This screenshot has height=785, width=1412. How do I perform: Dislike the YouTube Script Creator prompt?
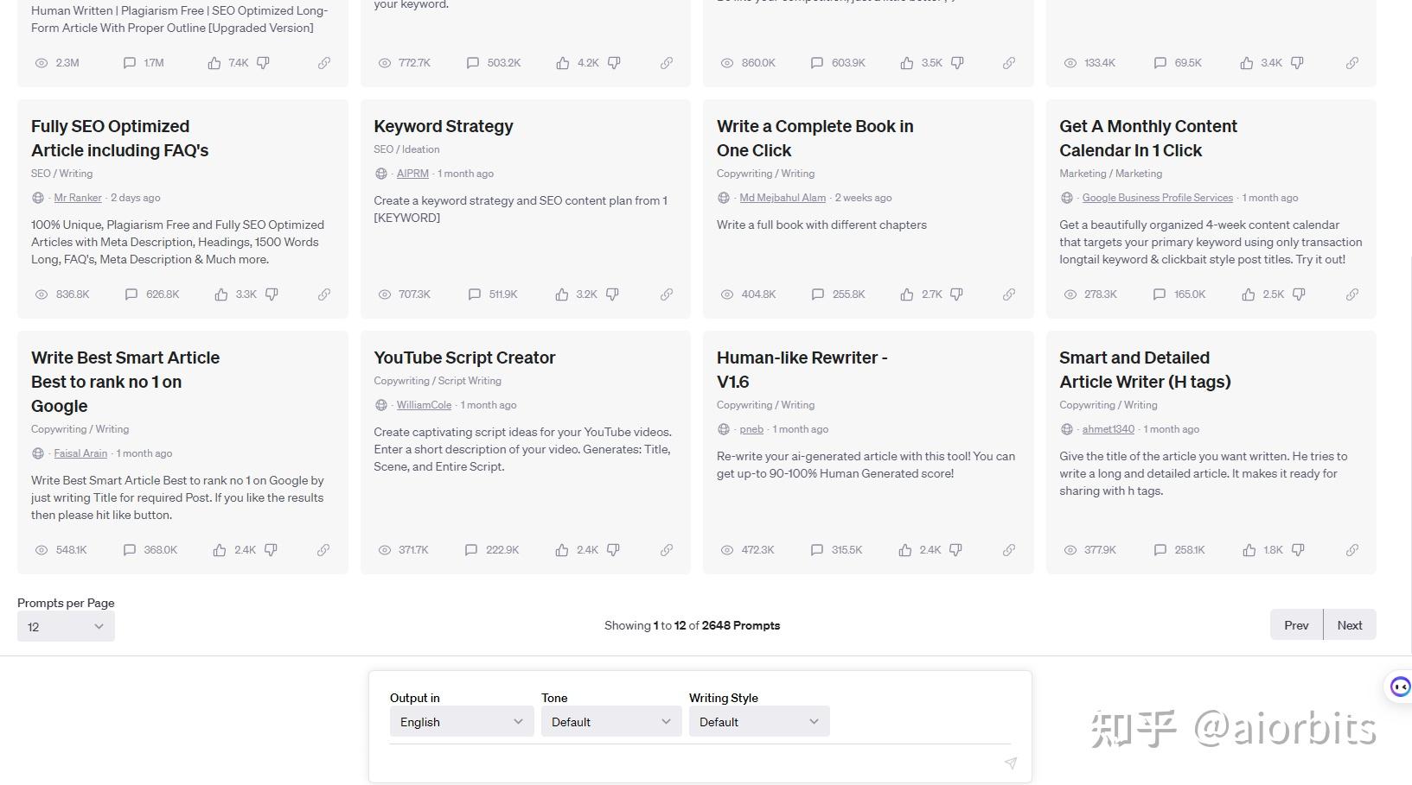(x=613, y=550)
